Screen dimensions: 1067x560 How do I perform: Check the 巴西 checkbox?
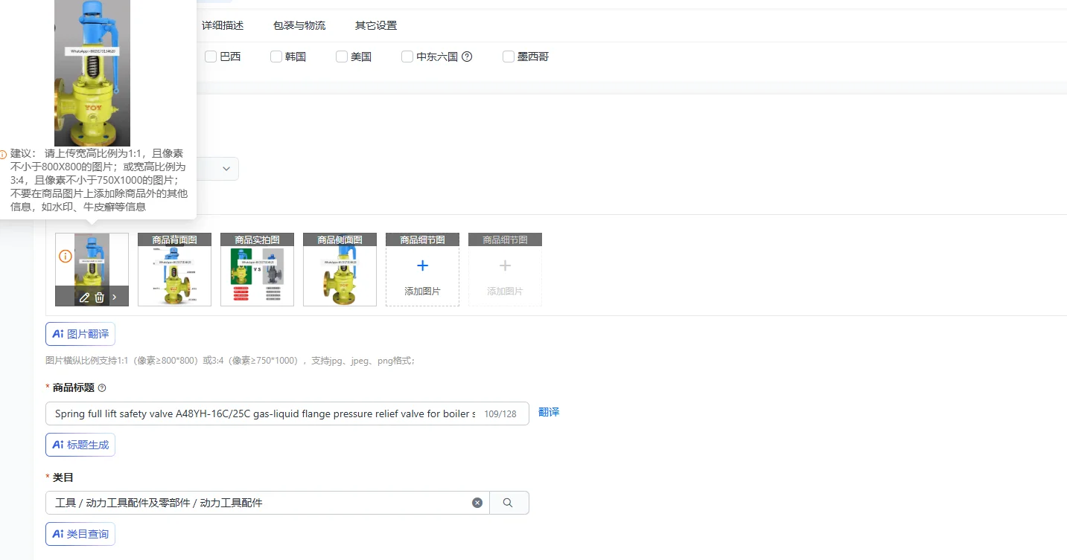coord(211,57)
